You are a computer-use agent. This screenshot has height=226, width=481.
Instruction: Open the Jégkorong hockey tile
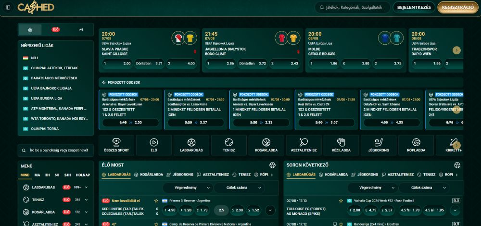tap(379, 145)
